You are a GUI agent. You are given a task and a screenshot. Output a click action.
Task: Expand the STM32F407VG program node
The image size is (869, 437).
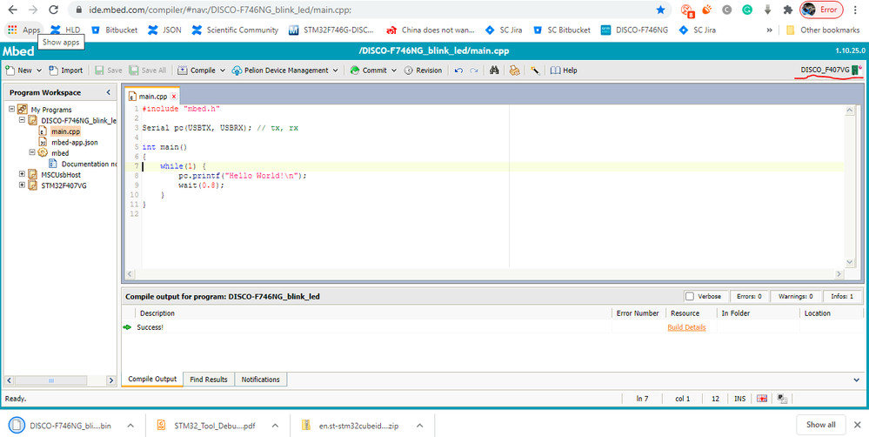[22, 185]
